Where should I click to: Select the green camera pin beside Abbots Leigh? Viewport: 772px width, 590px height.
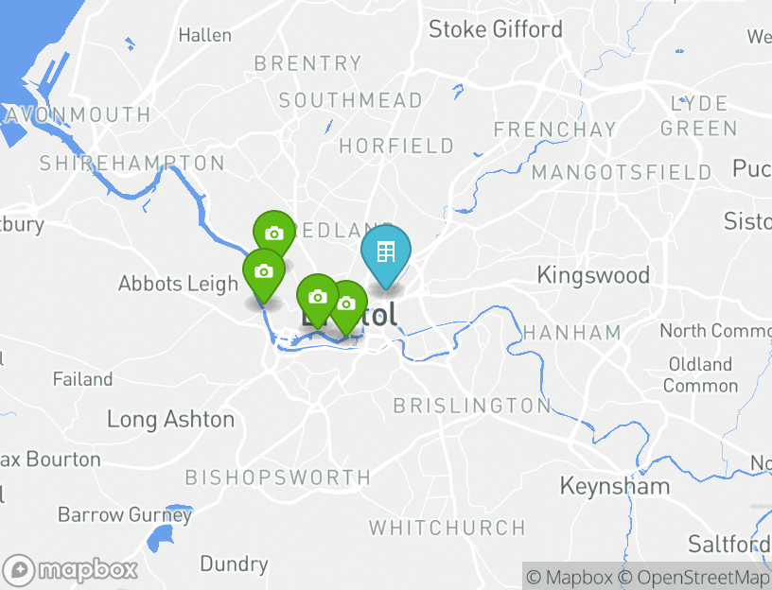tap(264, 274)
